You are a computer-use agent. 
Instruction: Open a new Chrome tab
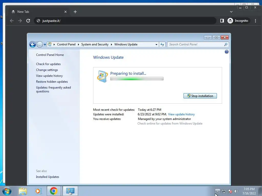pos(75,12)
